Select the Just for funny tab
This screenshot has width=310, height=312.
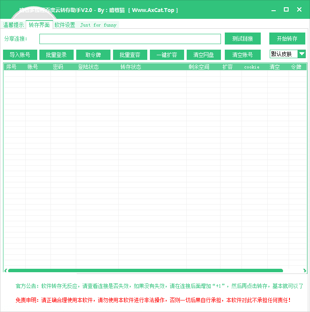coord(98,25)
